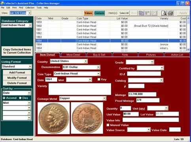The height and width of the screenshot is (142, 191).
Task: Open the View dropdown
Action: coord(30,13)
